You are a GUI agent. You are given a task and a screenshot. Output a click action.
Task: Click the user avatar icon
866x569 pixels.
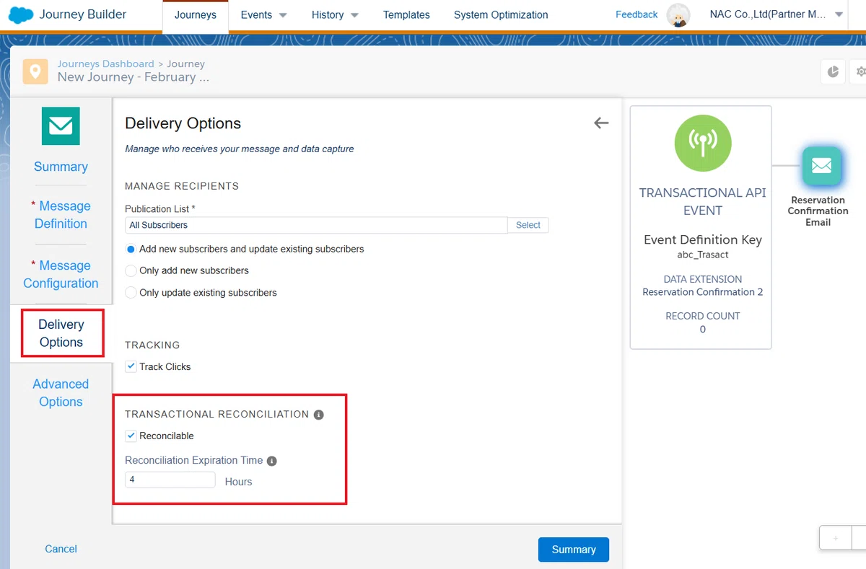[x=678, y=15]
